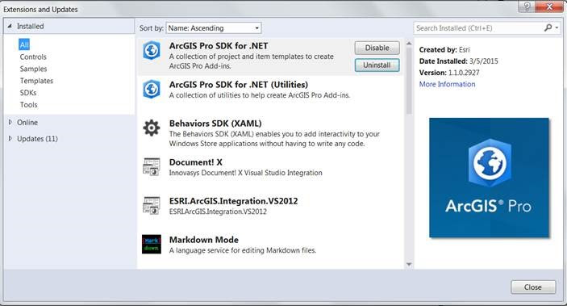The width and height of the screenshot is (567, 306).
Task: Expand the Updates (11) category
Action: pyautogui.click(x=10, y=138)
